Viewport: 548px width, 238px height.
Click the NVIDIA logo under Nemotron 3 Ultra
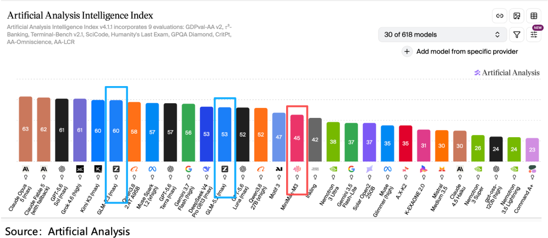click(333, 169)
